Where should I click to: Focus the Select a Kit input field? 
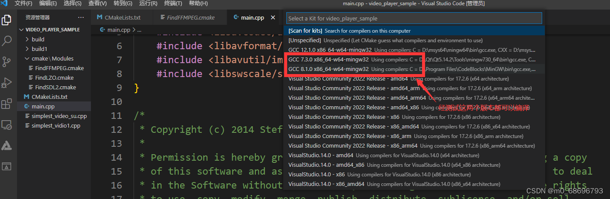414,18
